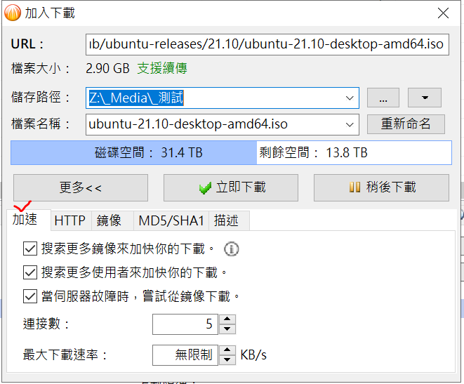Expand the 儲存路徑 save path dropdown
The width and height of the screenshot is (464, 384).
(350, 98)
